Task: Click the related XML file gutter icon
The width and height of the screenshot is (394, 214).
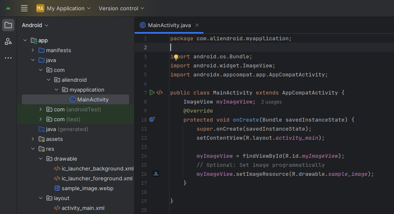Action: pos(160,92)
